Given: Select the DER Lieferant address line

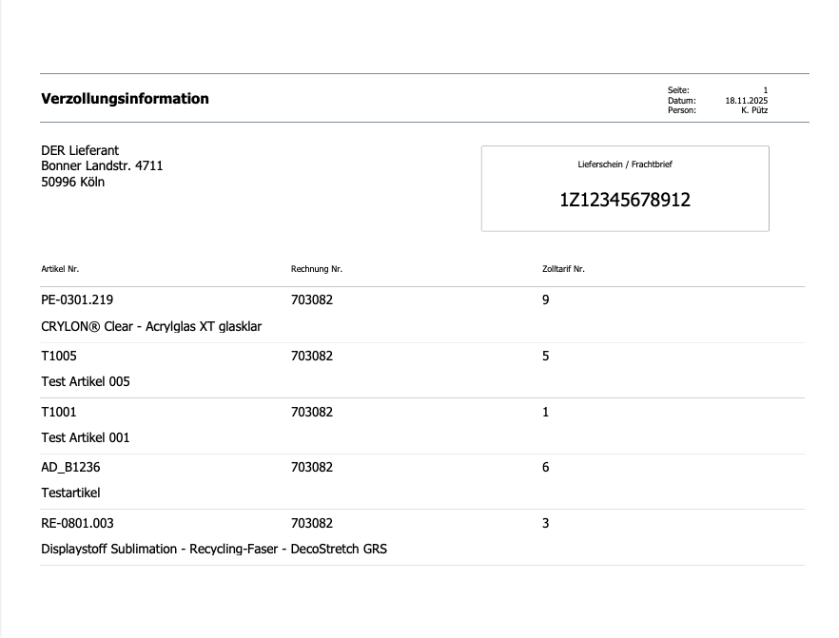Looking at the screenshot, I should tap(80, 150).
